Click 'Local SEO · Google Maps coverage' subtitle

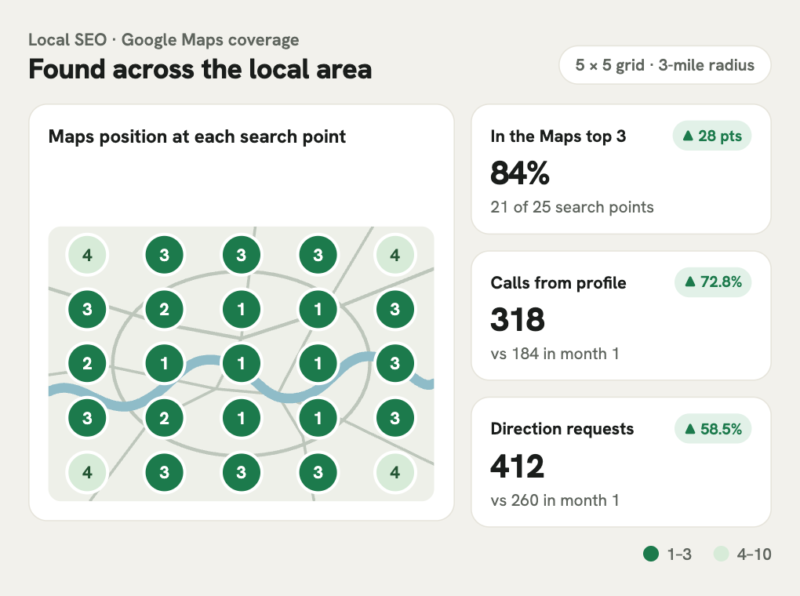pos(164,40)
